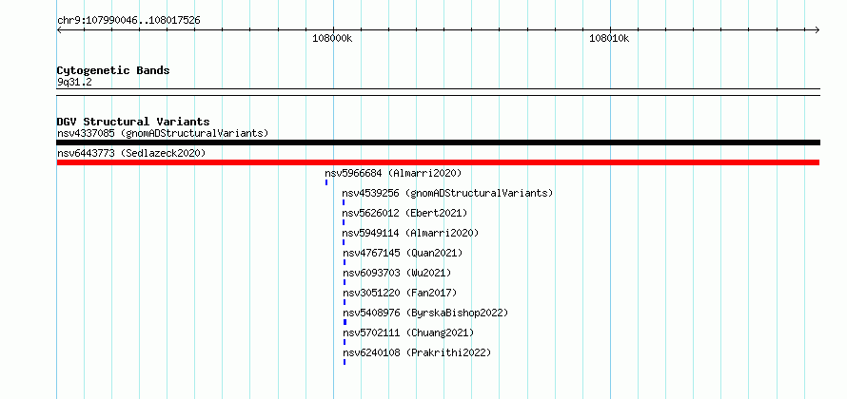
Task: Open the nsv5949114 (Almarri2020) variant
Action: tap(410, 233)
